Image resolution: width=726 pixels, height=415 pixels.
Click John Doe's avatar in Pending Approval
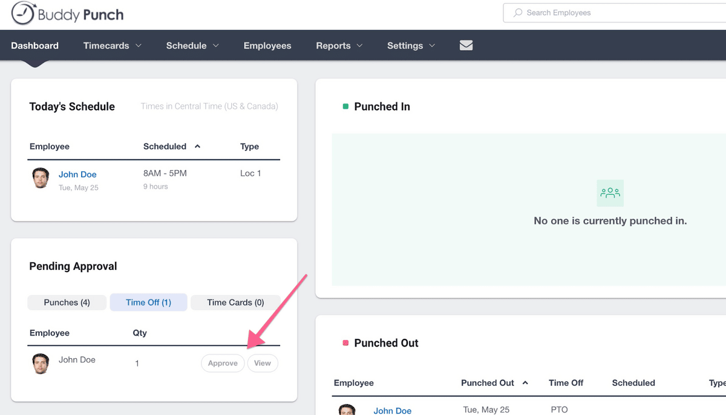tap(41, 364)
